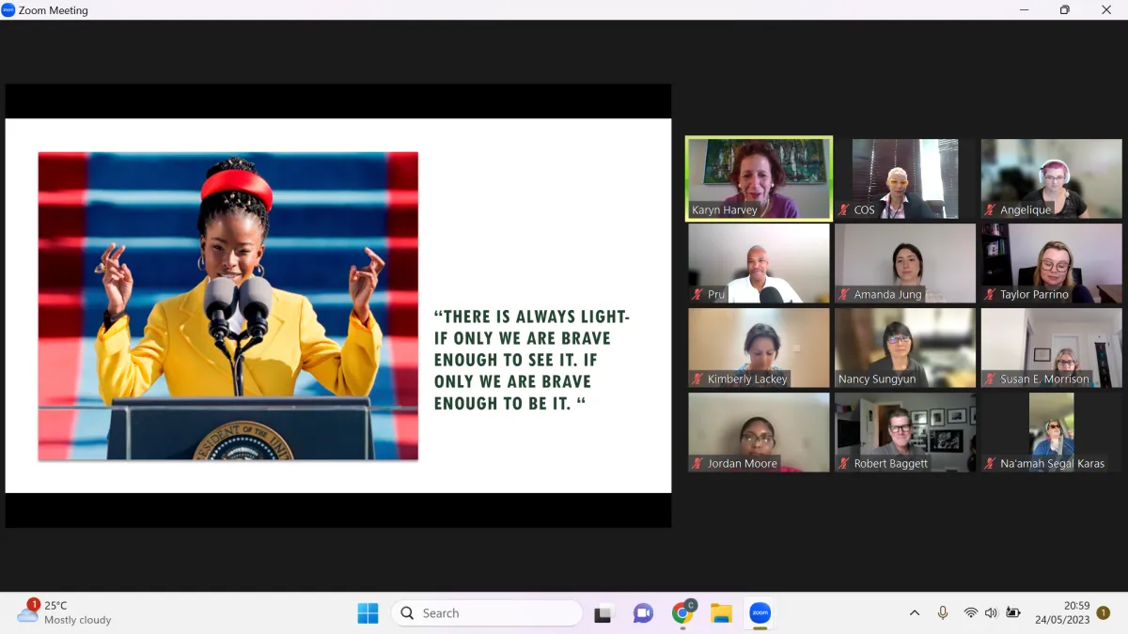1128x634 pixels.
Task: Launch Microsoft Teams Chat from taskbar
Action: tap(643, 613)
